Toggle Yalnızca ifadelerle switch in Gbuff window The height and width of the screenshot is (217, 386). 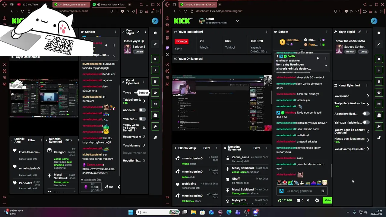tap(366, 122)
